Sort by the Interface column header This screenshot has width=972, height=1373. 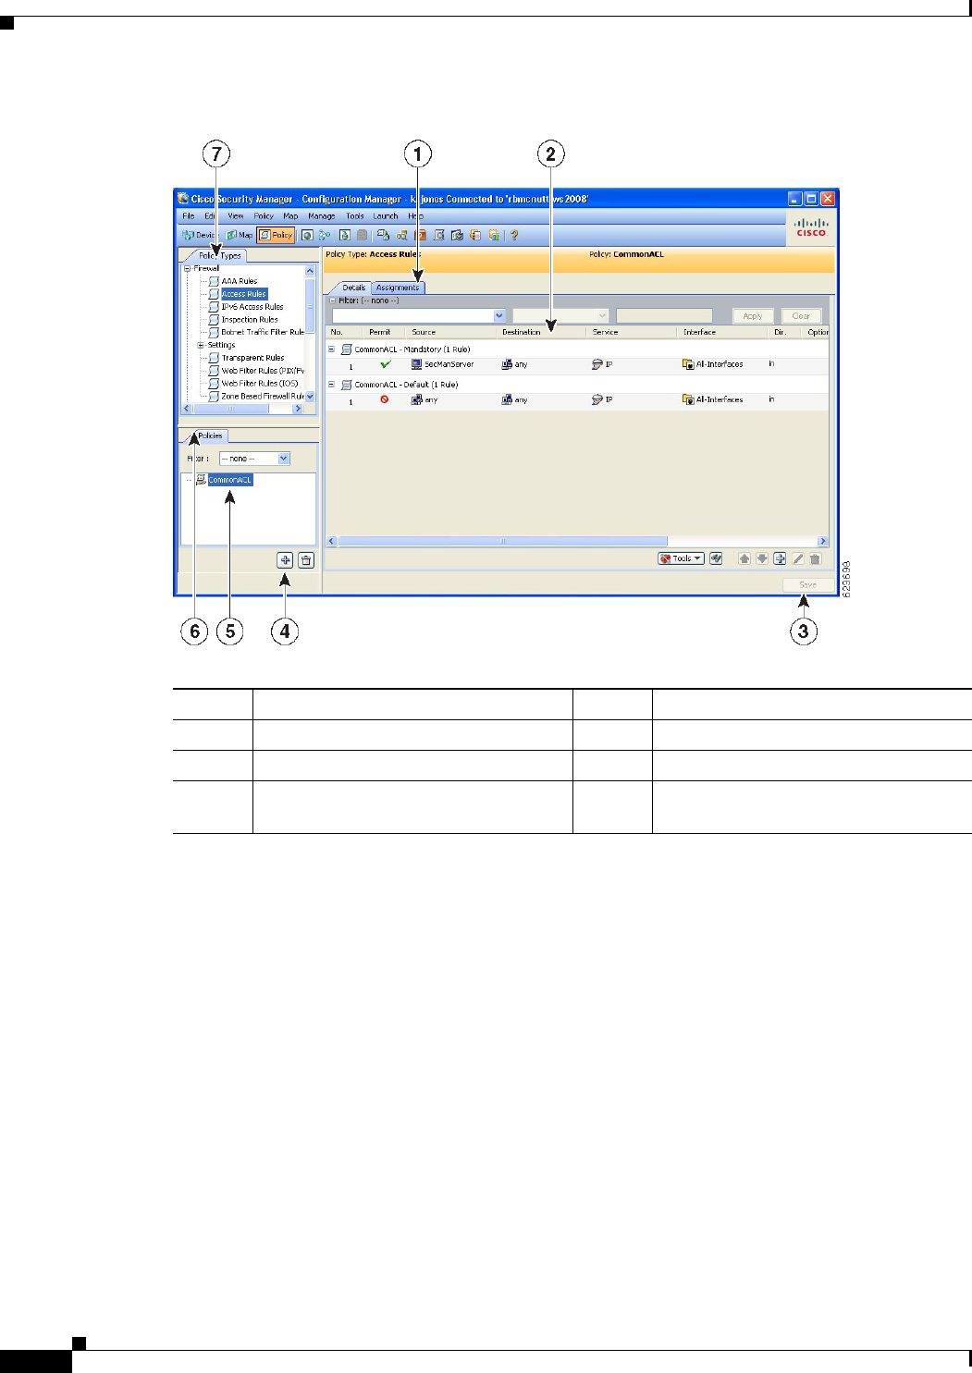(699, 332)
